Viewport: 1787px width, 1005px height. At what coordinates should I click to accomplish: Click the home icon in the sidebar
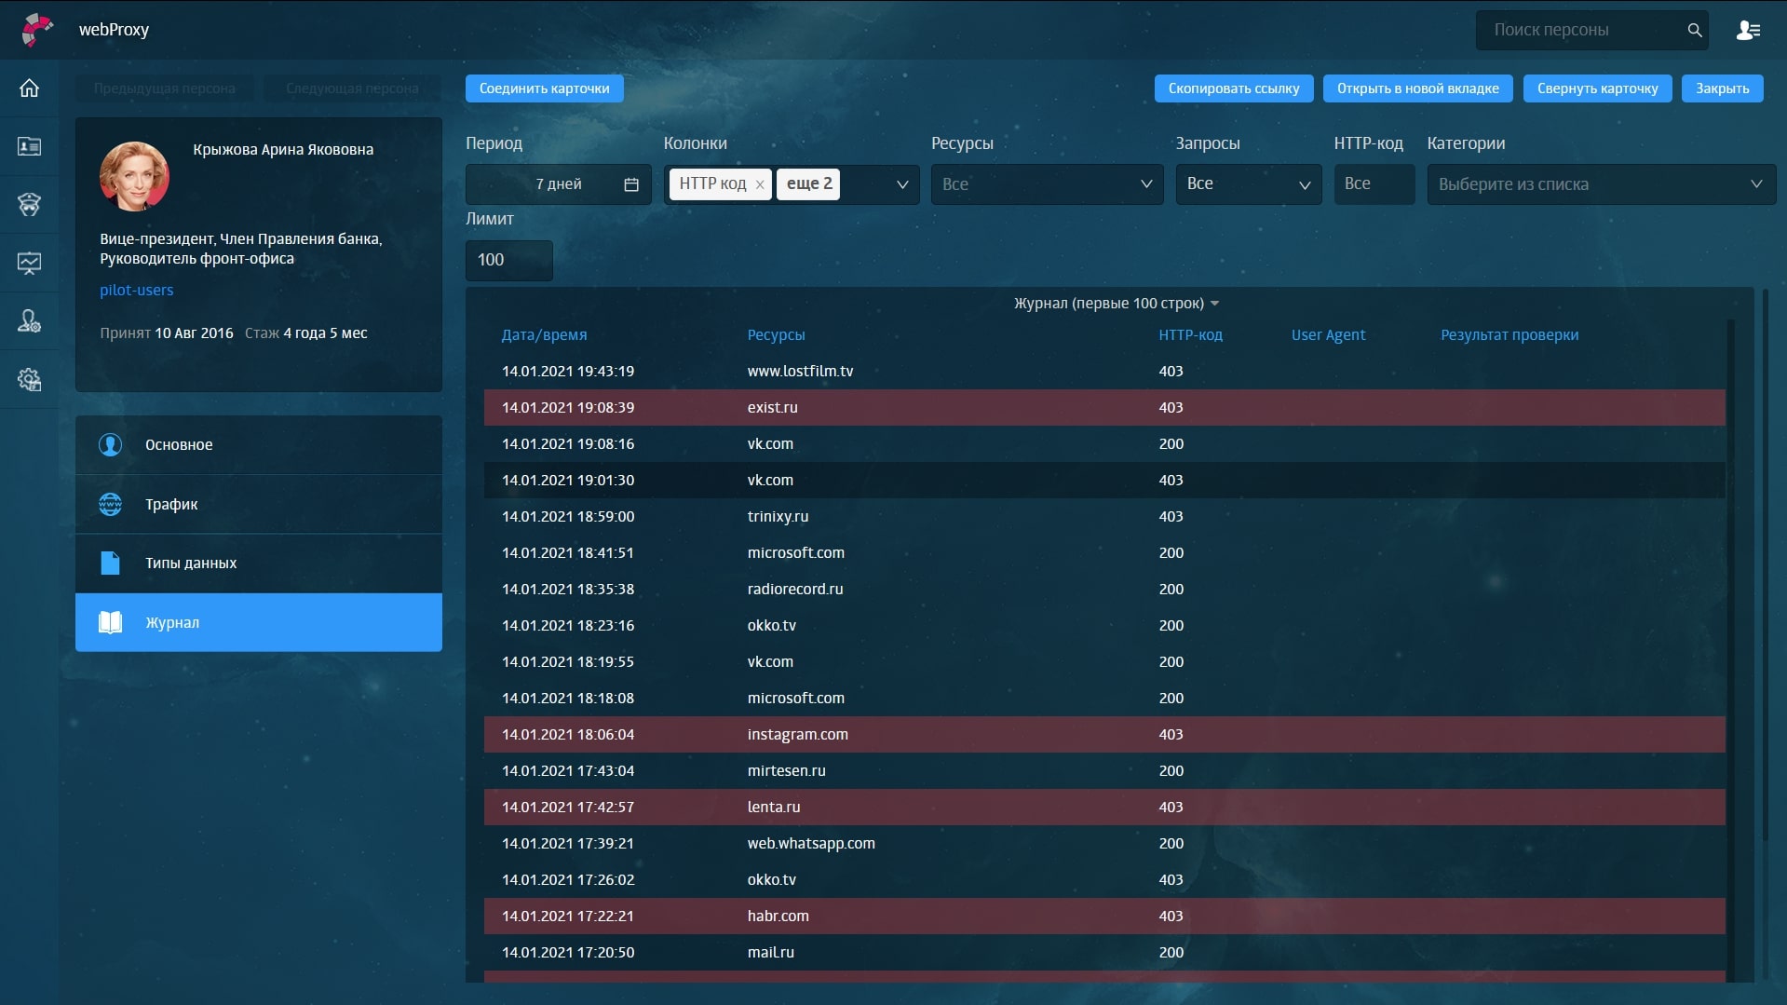pyautogui.click(x=29, y=88)
